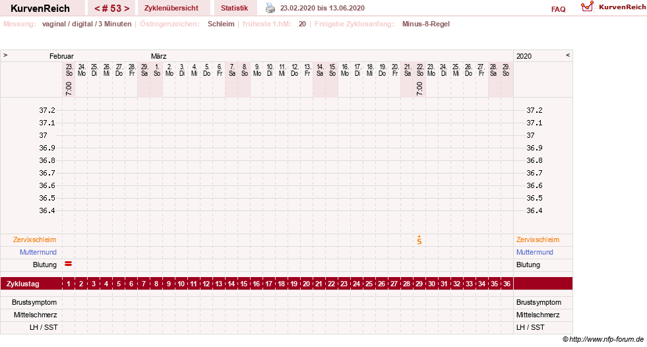Open the FAQ link

point(558,9)
